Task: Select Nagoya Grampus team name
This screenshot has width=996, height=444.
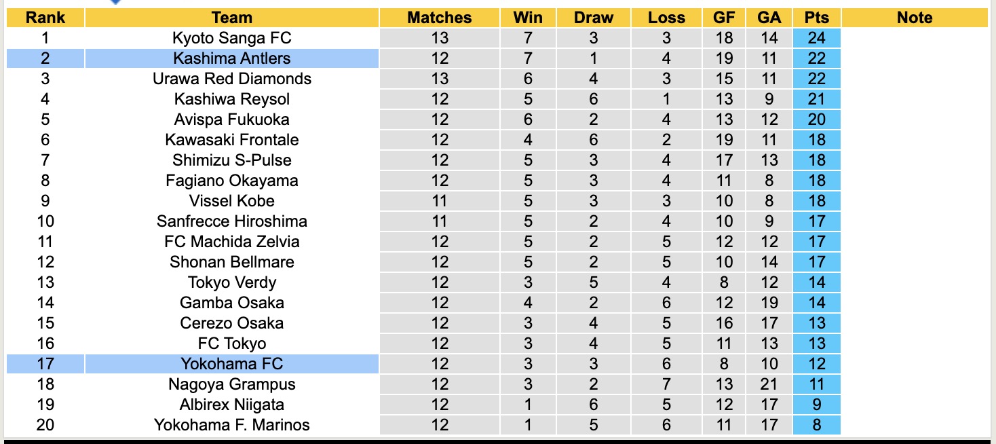Action: point(231,384)
